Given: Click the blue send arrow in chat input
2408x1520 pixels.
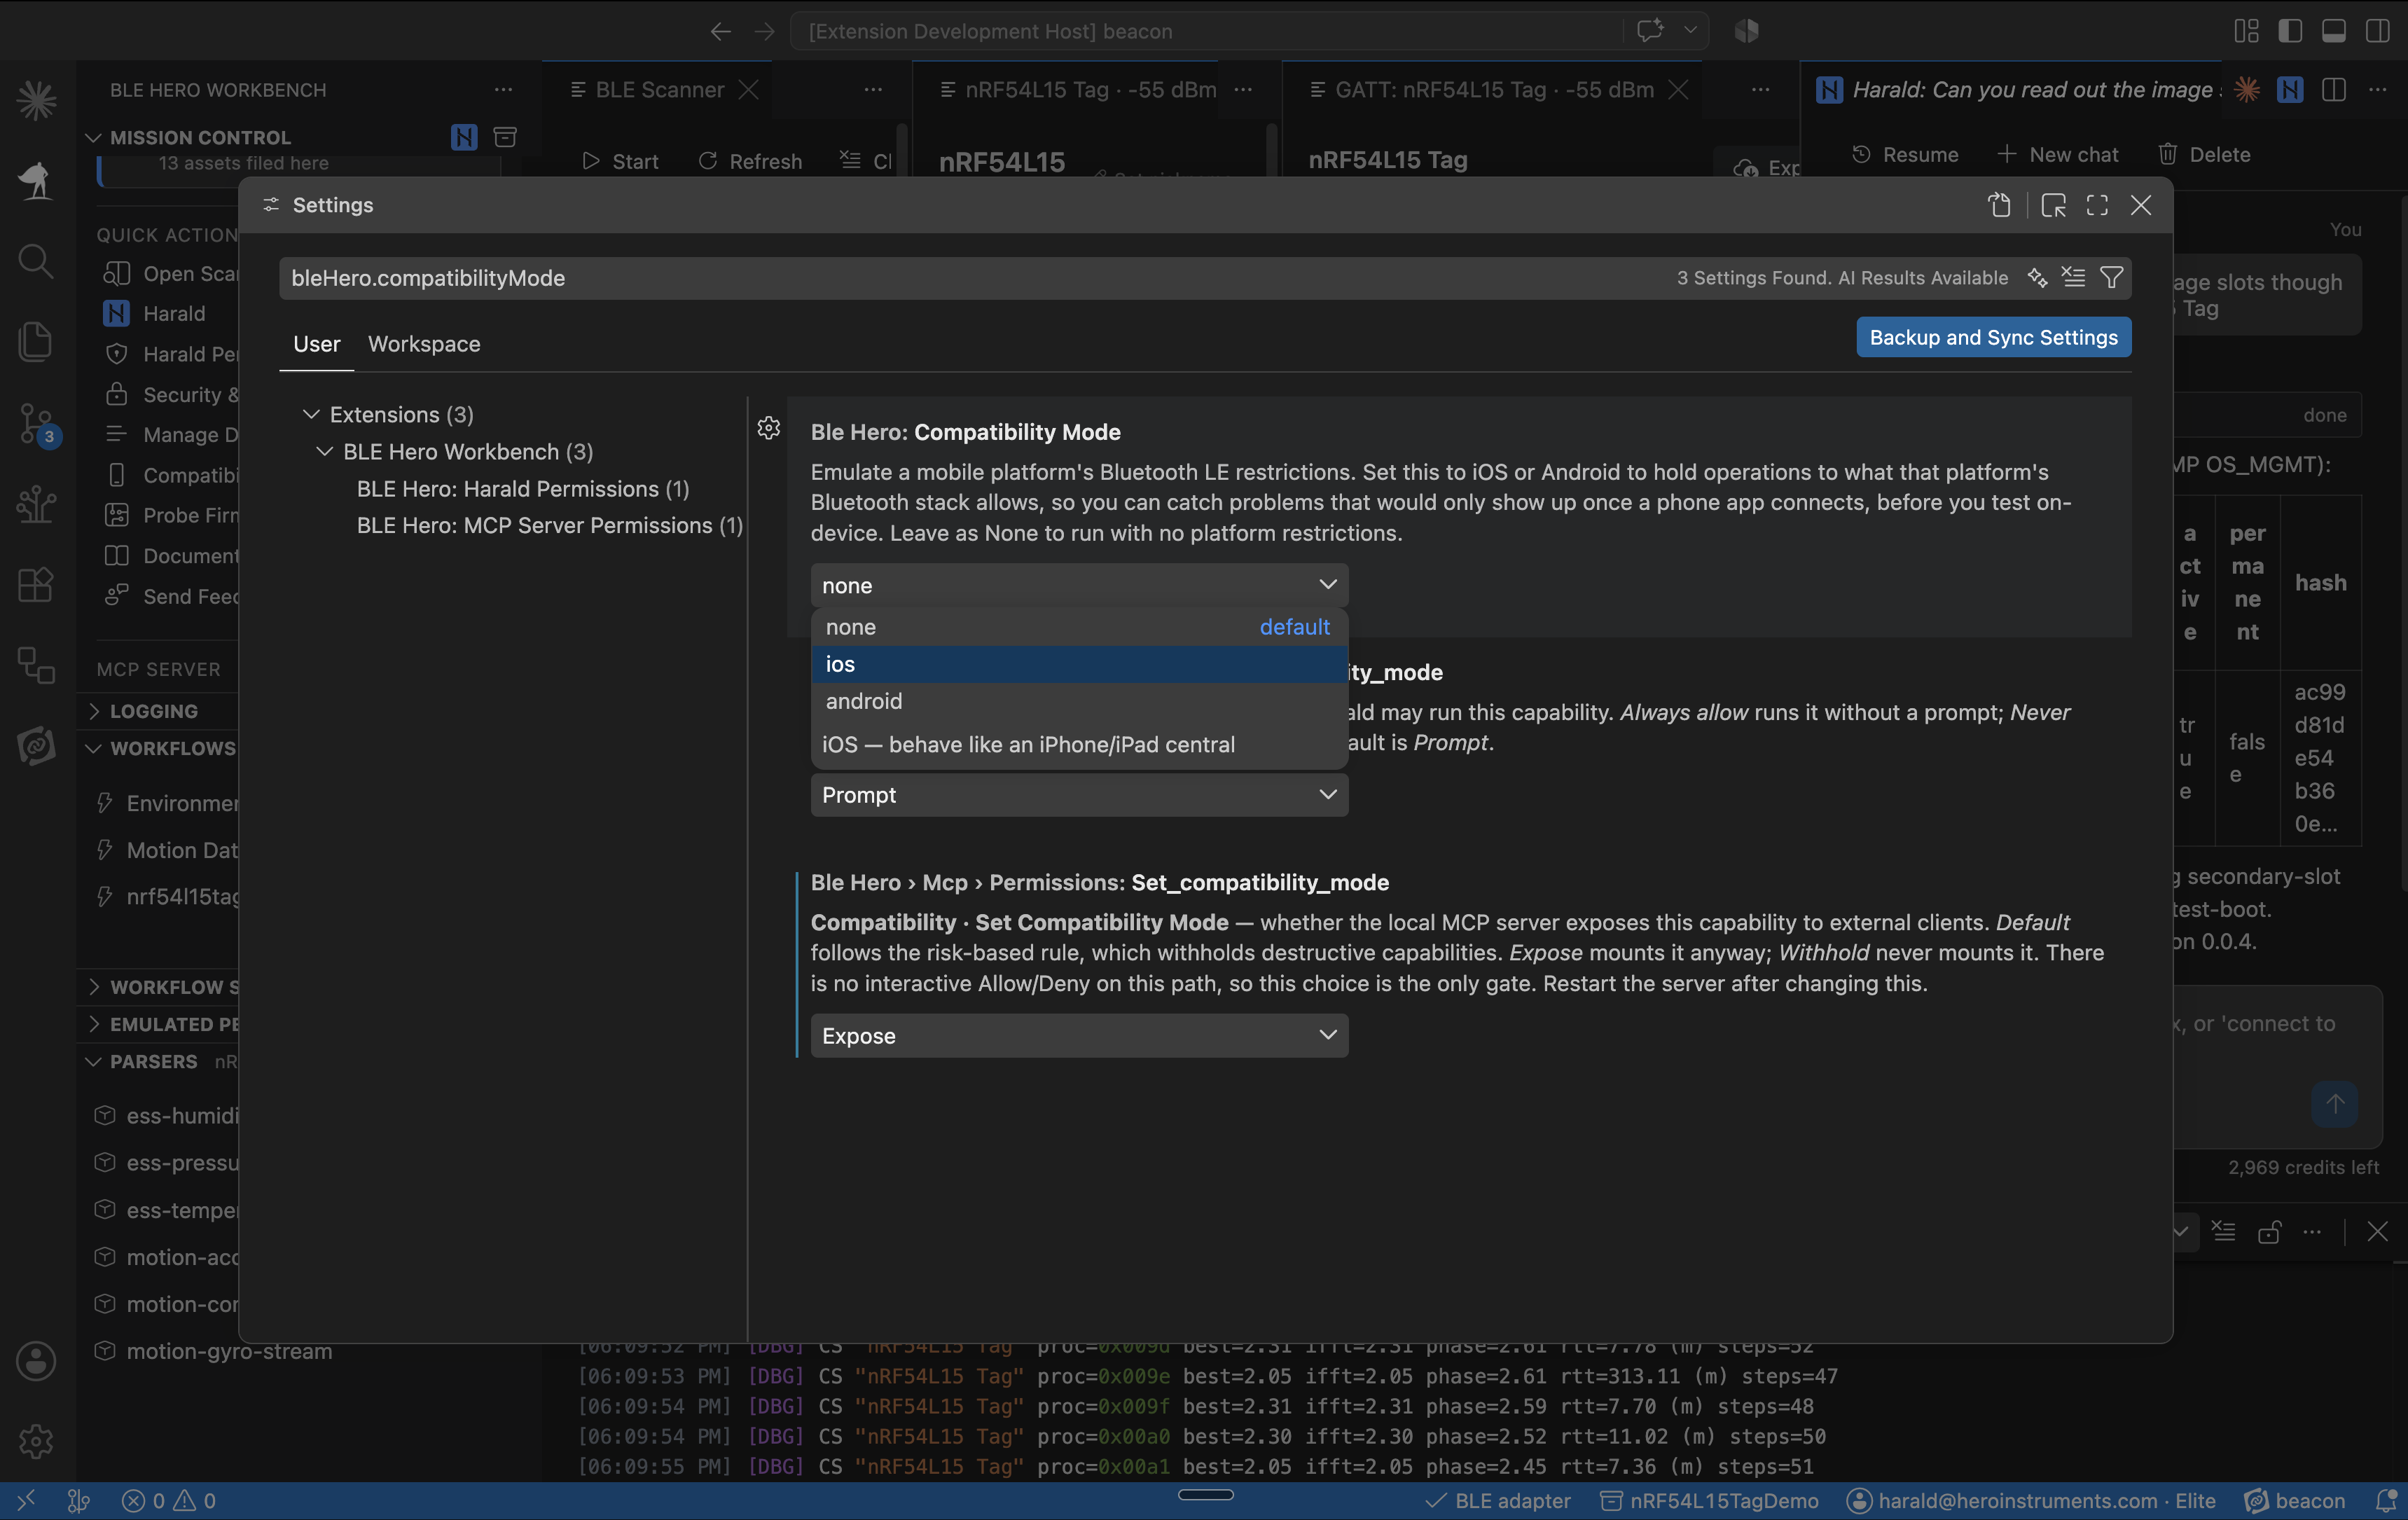Looking at the screenshot, I should tap(2335, 1103).
